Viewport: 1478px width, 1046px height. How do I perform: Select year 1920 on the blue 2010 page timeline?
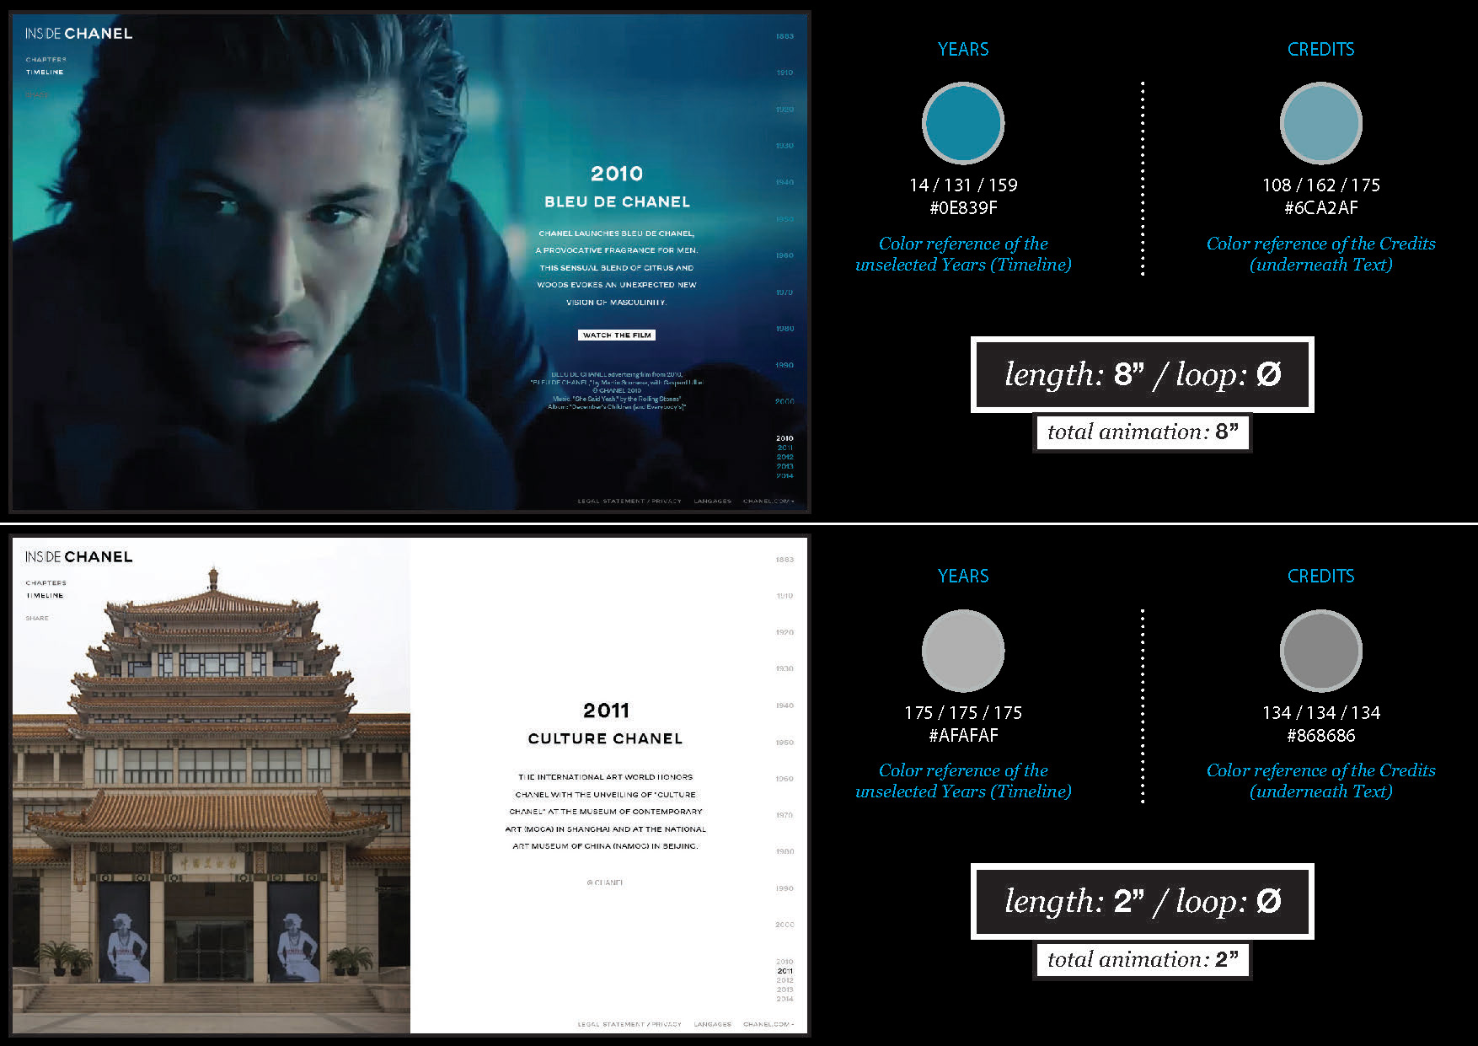tap(785, 110)
